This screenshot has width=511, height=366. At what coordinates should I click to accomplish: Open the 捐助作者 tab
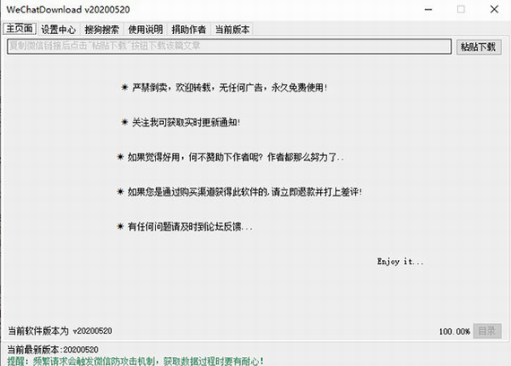click(188, 30)
